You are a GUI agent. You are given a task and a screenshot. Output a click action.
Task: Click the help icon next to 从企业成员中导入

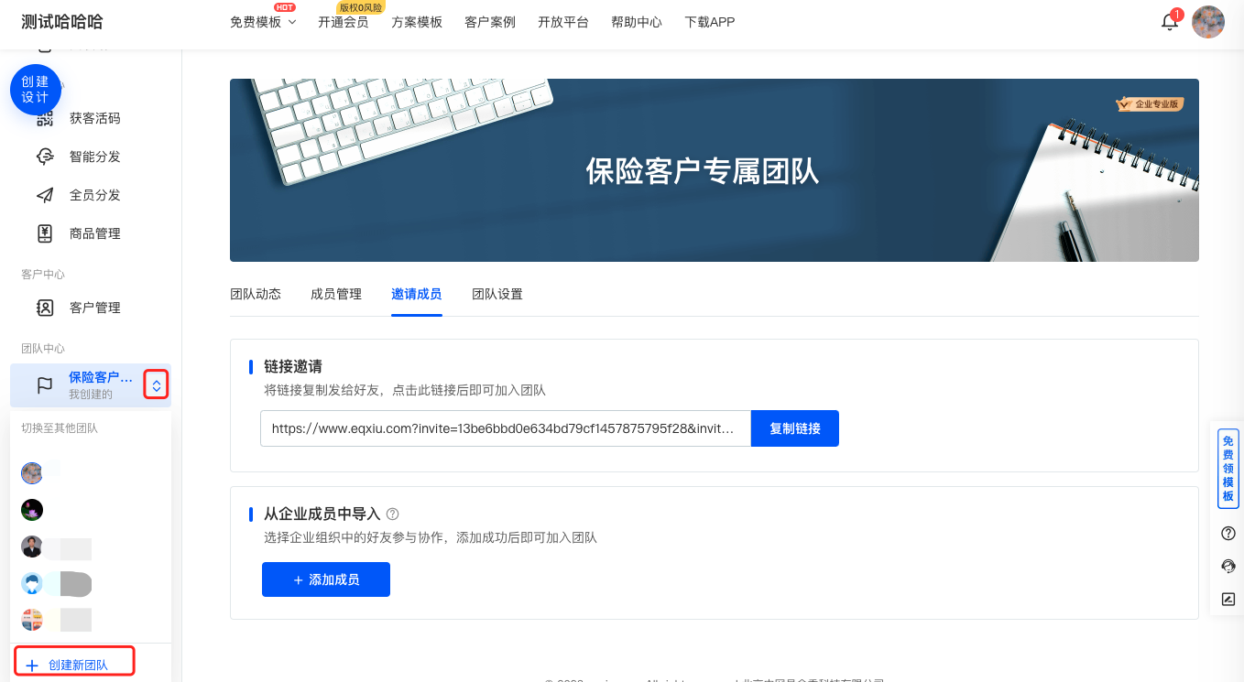[x=393, y=514]
